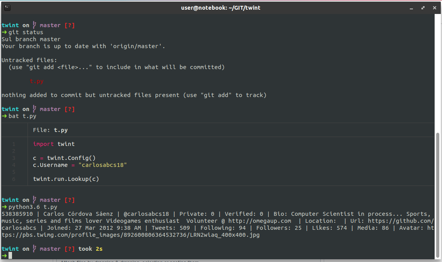Click the took 2s duration indicator
The height and width of the screenshot is (262, 442).
pos(90,248)
